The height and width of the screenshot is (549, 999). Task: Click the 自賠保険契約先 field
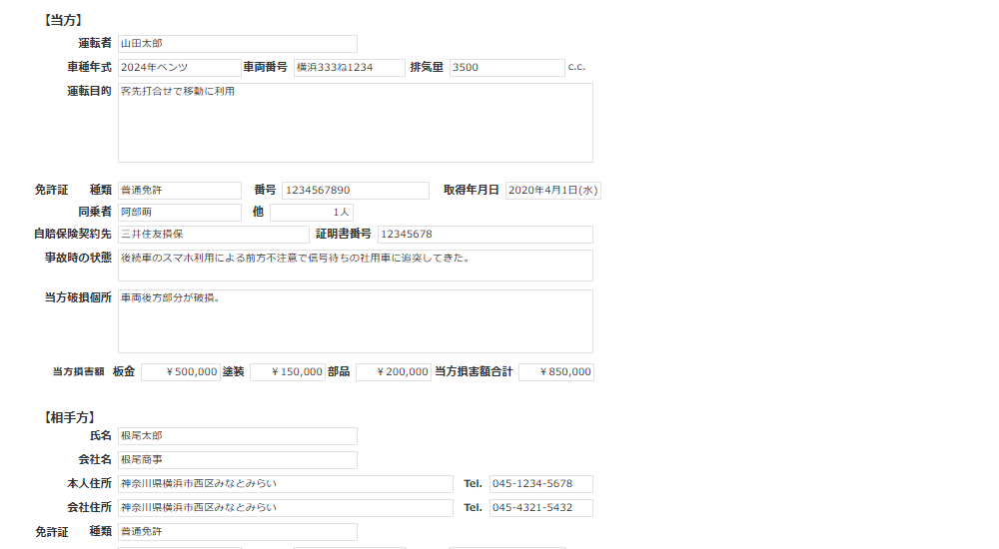213,235
